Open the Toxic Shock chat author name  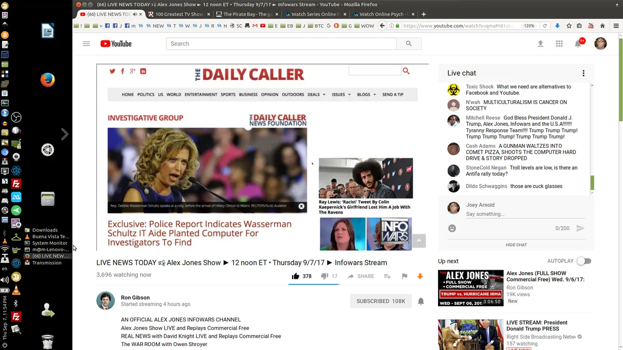(x=479, y=87)
